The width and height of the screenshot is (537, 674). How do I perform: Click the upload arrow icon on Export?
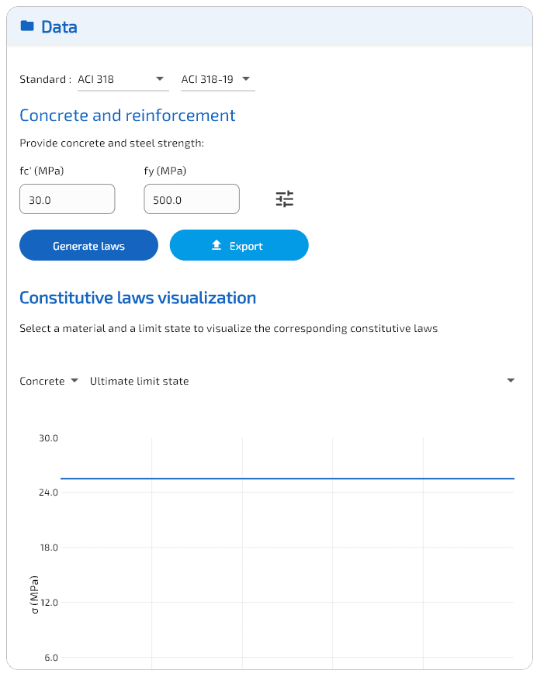coord(217,245)
